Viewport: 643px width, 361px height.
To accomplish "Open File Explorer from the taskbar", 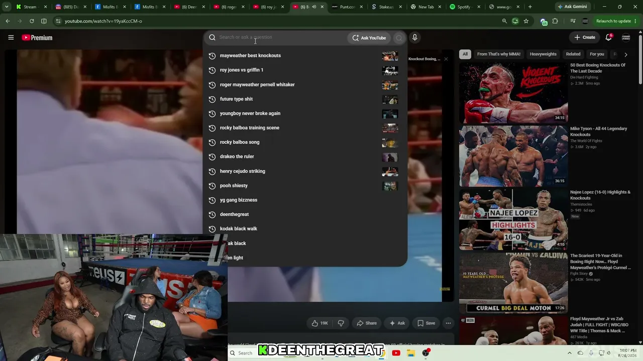I will tap(410, 353).
